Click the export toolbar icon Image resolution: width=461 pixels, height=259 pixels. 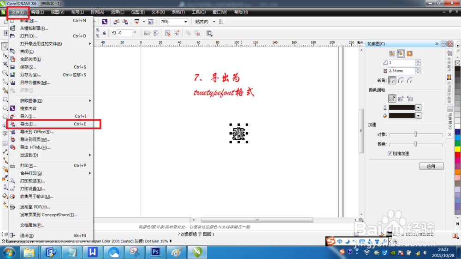(125, 22)
